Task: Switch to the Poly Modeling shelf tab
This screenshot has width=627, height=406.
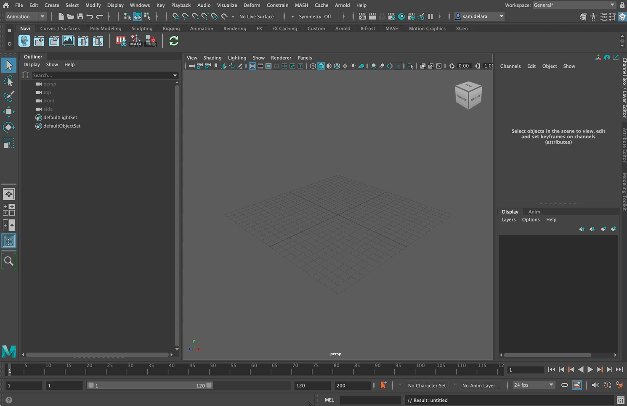Action: click(106, 29)
